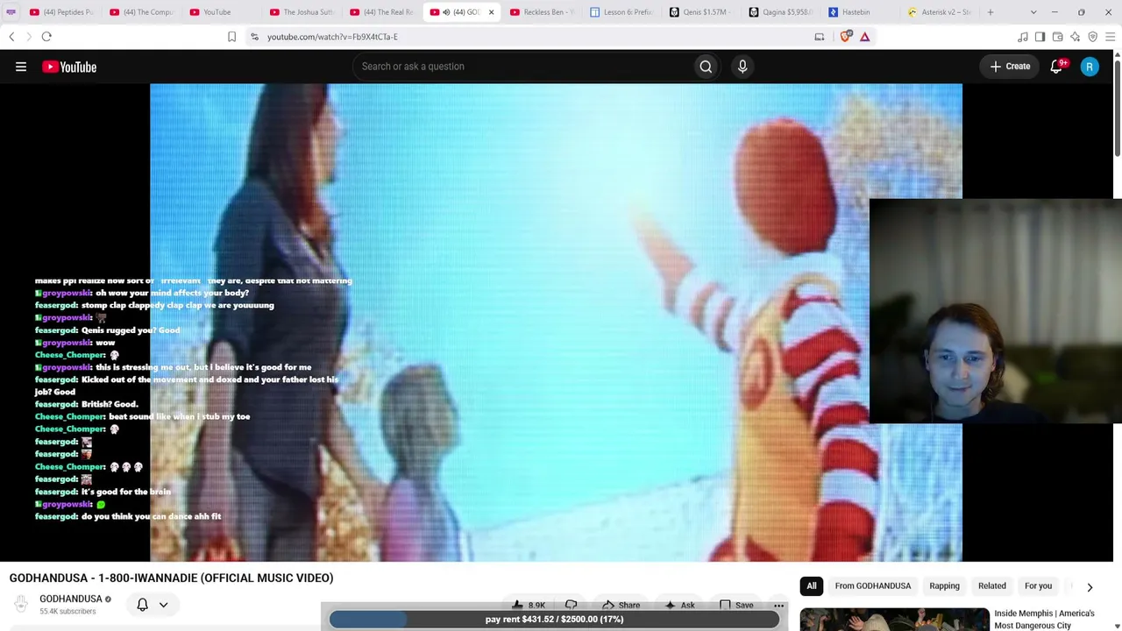Open the Inside Memphis video thumbnail
Screen dimensions: 1122x631
click(894, 620)
